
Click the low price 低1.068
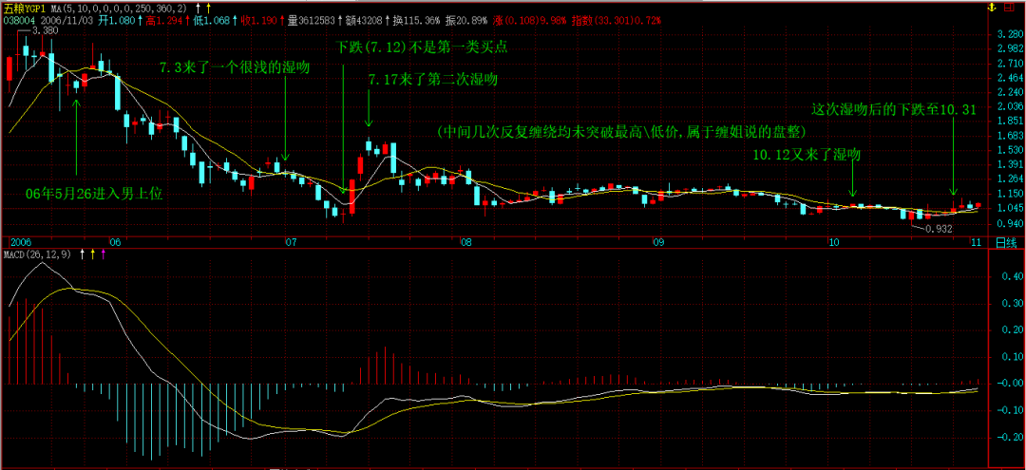[x=213, y=21]
